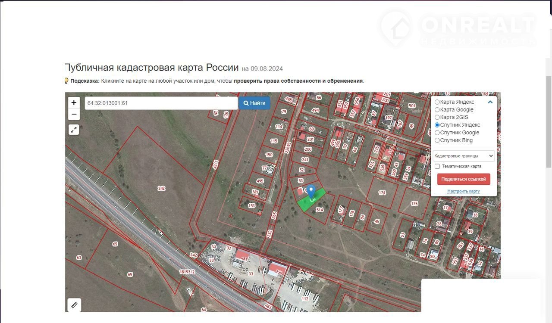Click the Поделиться ссылкой button

point(464,179)
